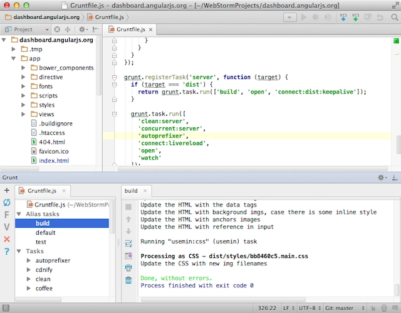Expand the bower_components folder
Screen dimensions: 401x313
click(x=23, y=68)
